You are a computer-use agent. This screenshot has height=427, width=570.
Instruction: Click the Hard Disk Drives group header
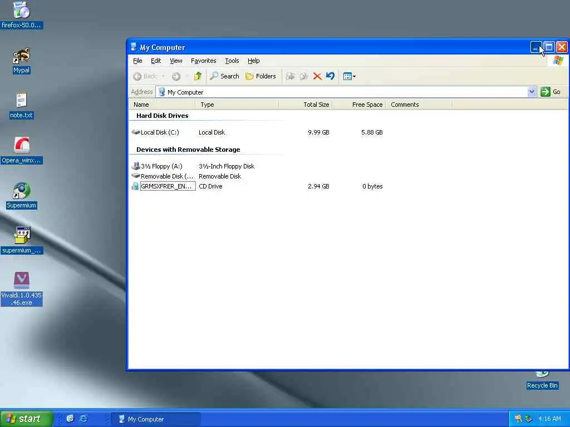(x=162, y=116)
